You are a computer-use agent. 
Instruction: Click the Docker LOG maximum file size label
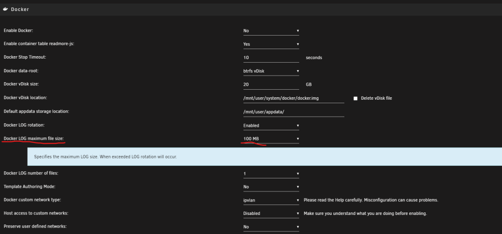coord(34,138)
